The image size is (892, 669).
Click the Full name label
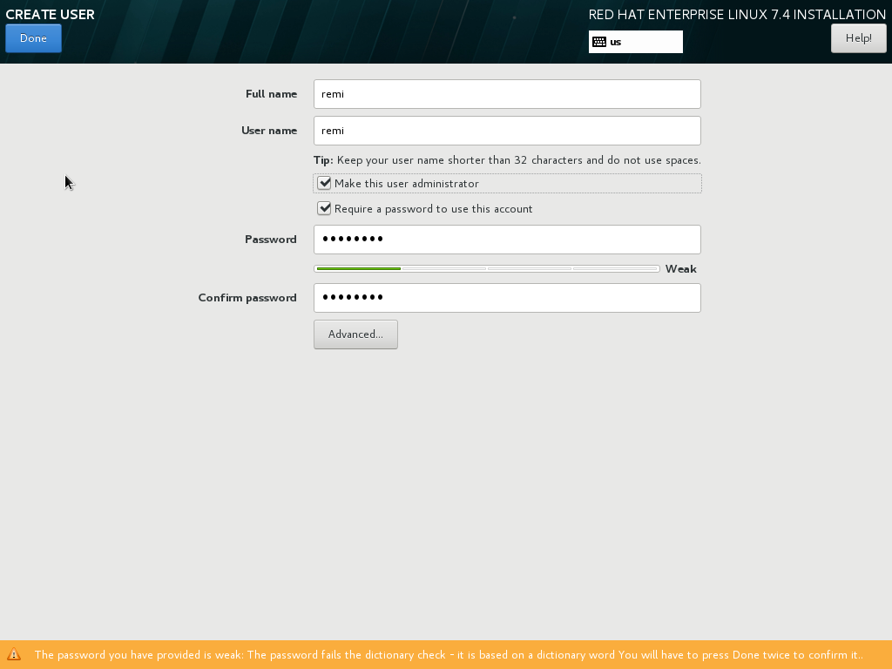[x=272, y=94]
